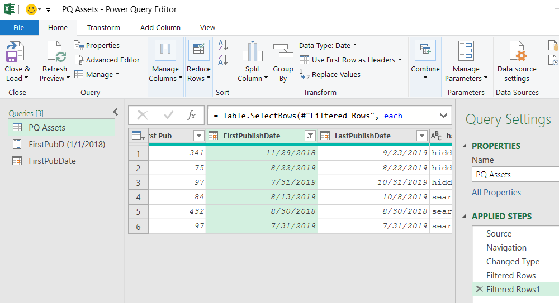The image size is (559, 303).
Task: Expand the formula bar
Action: click(x=443, y=116)
